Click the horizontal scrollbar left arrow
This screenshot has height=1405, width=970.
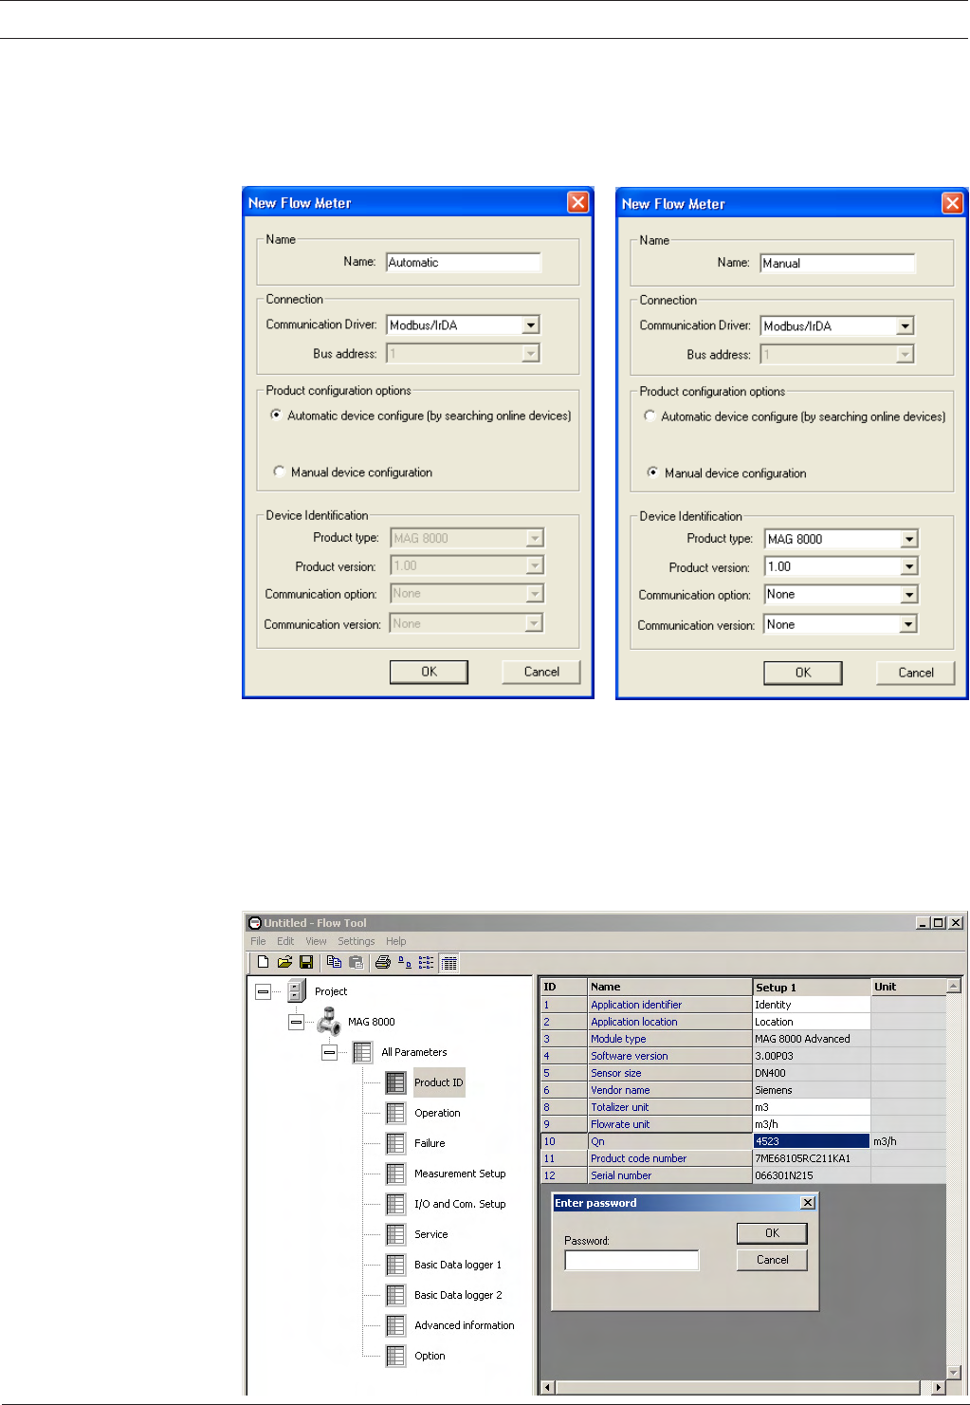pos(547,1387)
